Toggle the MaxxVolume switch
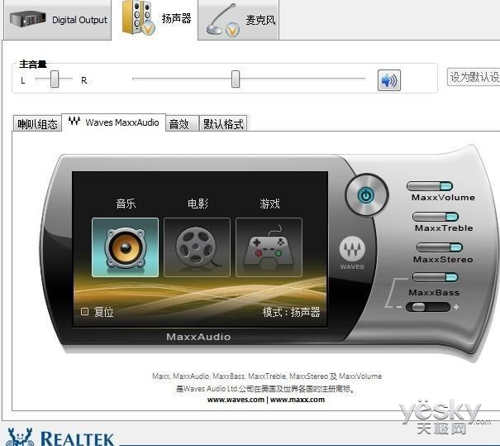The height and width of the screenshot is (446, 500). pyautogui.click(x=430, y=186)
